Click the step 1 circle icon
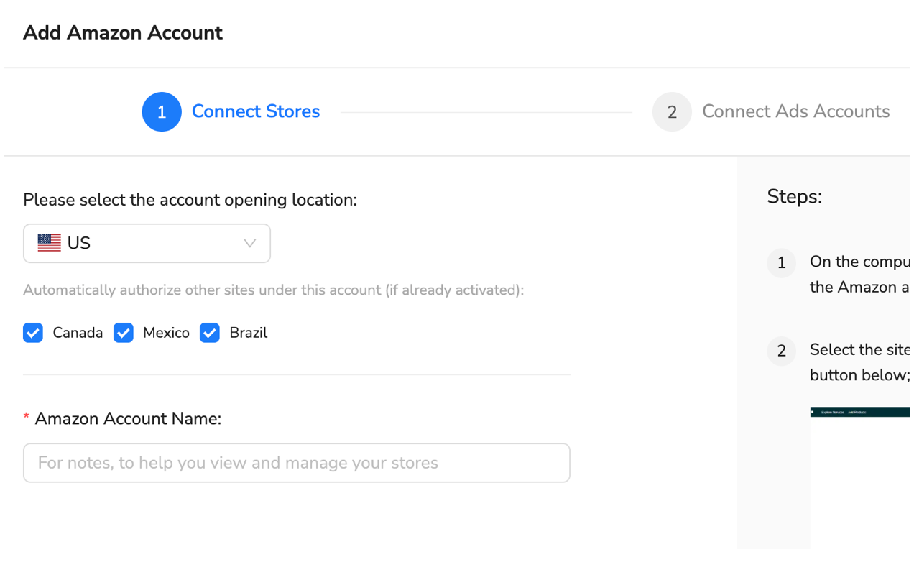Viewport: 914px width, 575px height. pyautogui.click(x=162, y=112)
